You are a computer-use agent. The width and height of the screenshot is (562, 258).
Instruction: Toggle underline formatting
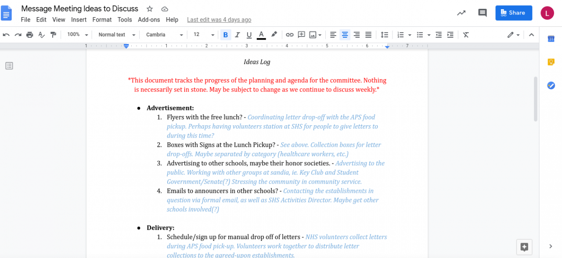(x=249, y=35)
